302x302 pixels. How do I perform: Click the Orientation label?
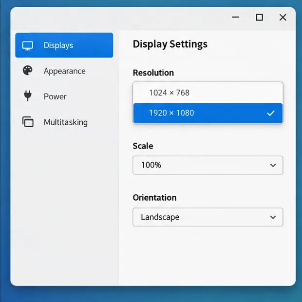(x=155, y=198)
